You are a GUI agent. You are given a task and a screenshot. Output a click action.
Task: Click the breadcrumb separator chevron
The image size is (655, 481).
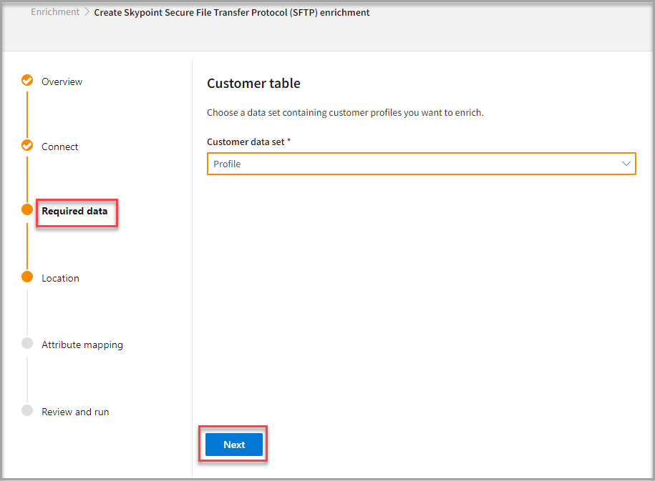coord(87,12)
